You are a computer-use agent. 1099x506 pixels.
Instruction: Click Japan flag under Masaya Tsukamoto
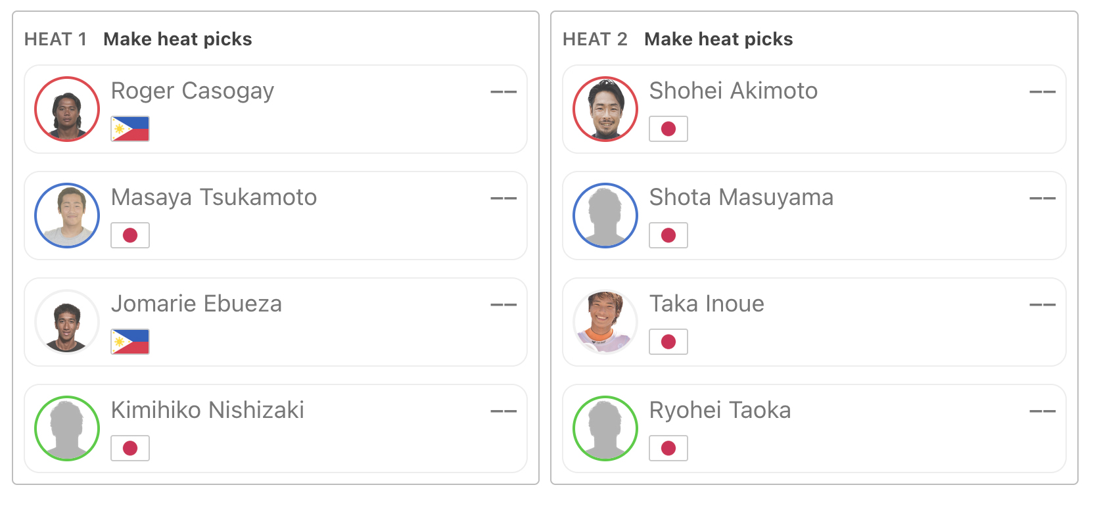point(130,235)
